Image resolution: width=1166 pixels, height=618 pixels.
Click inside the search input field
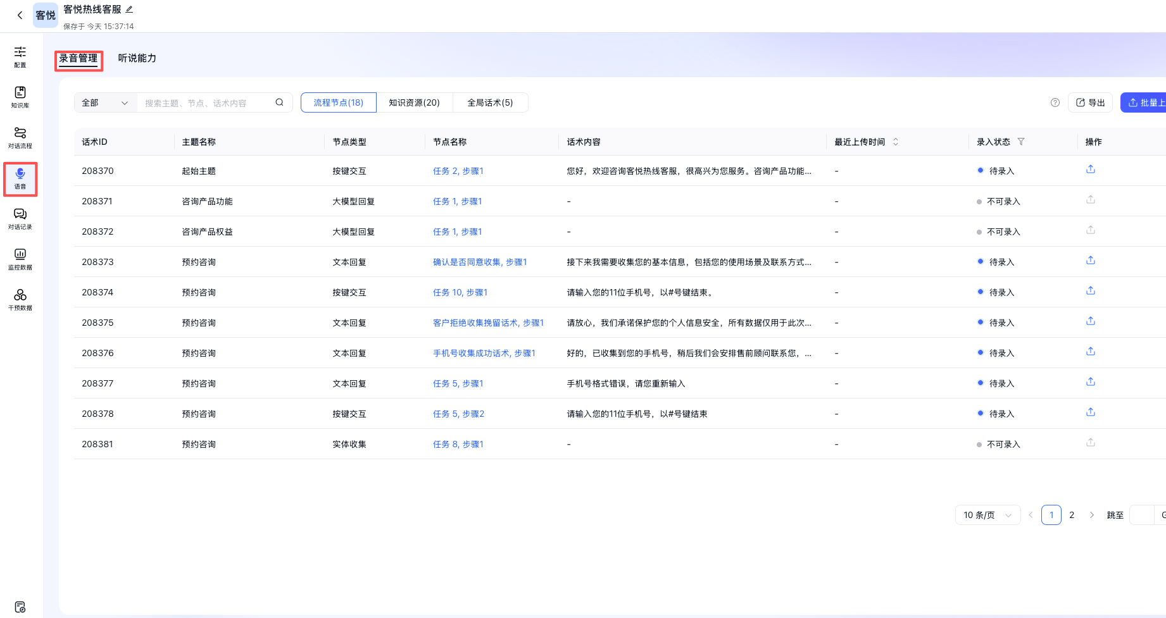(x=209, y=102)
